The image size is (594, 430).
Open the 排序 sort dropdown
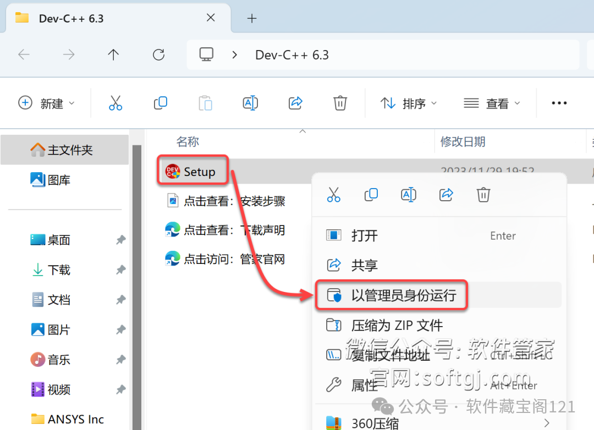tap(409, 103)
